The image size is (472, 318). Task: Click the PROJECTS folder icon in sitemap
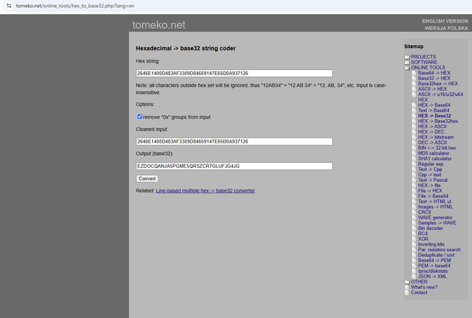(x=407, y=57)
